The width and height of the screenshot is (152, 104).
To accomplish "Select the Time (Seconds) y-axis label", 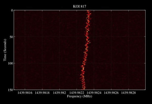I will pyautogui.click(x=5, y=50).
